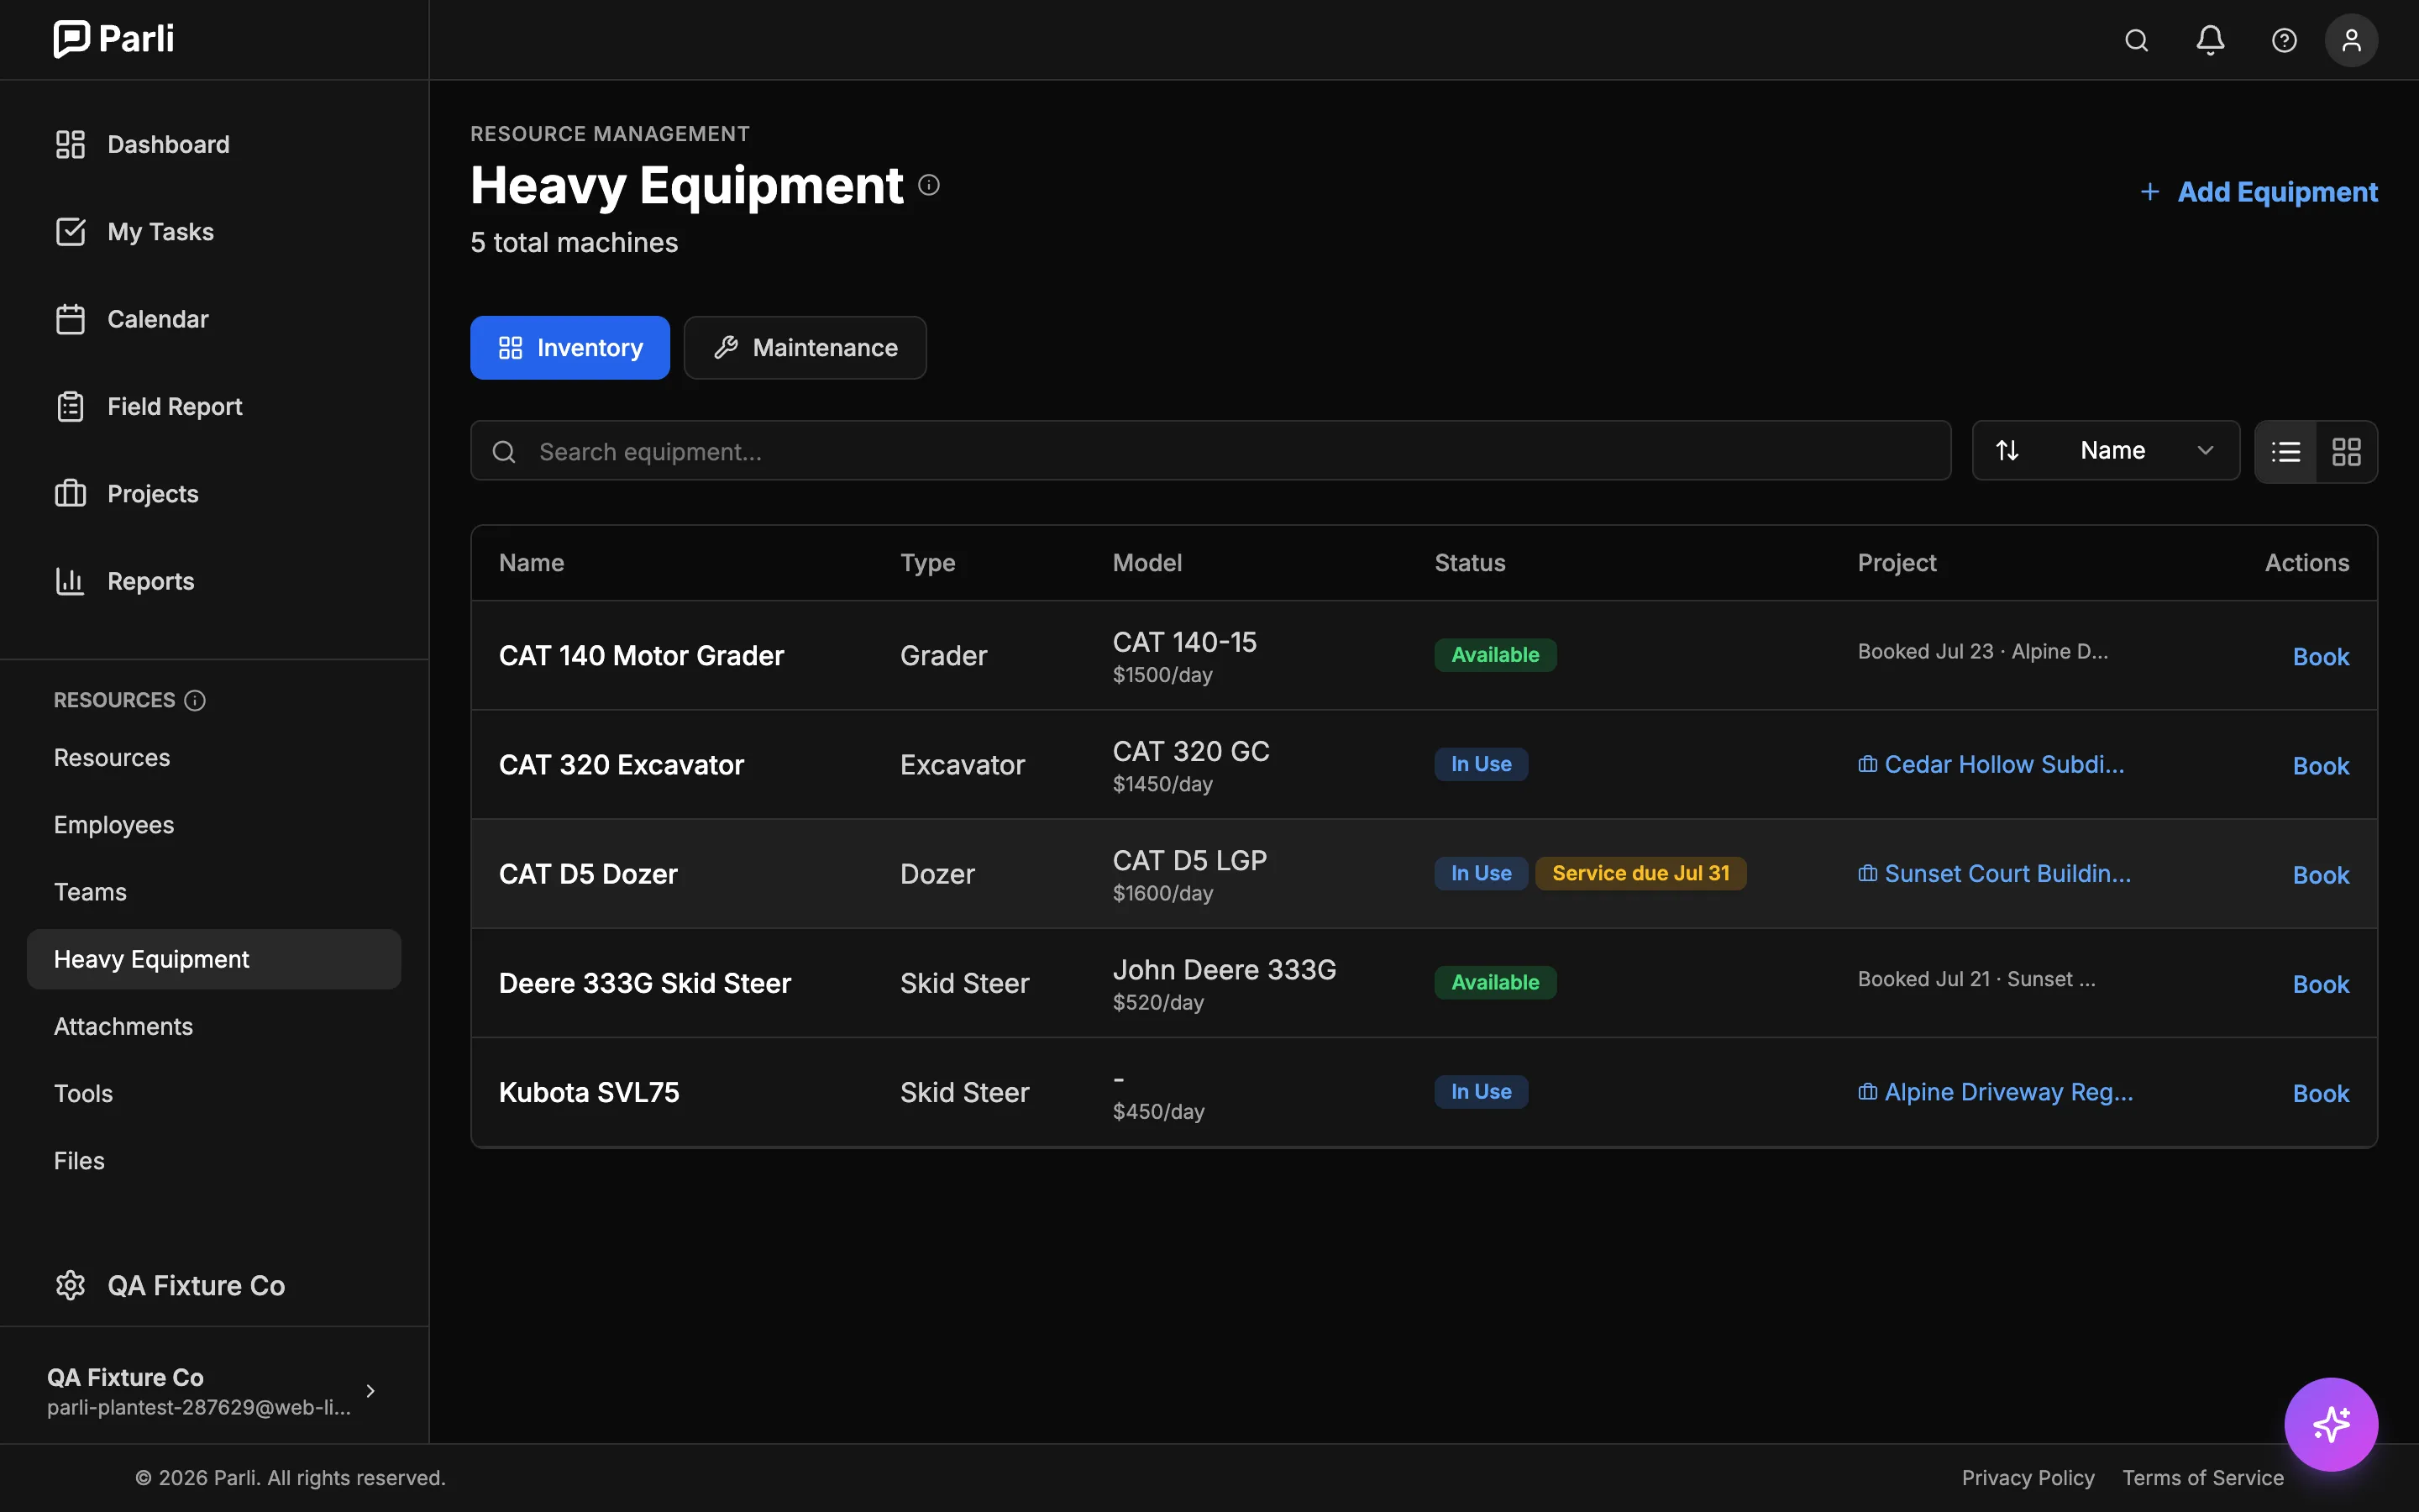Click the '5 total machines' text
2419x1512 pixels.
pos(574,242)
